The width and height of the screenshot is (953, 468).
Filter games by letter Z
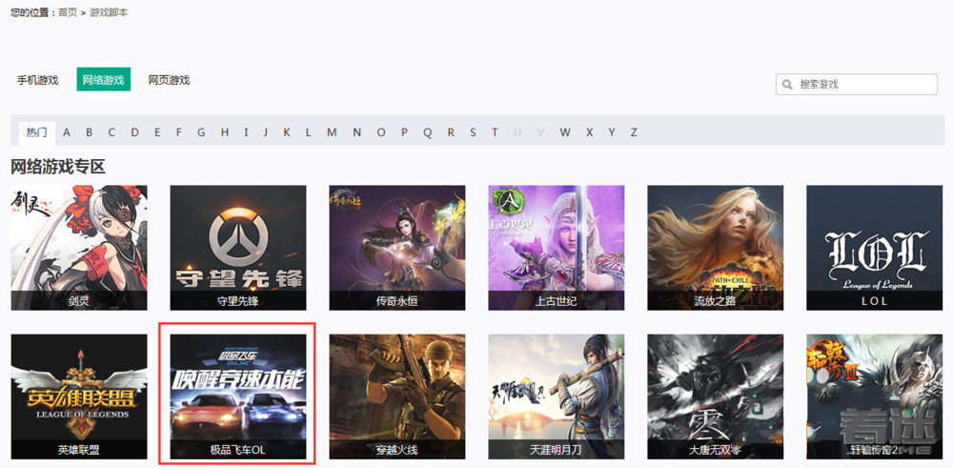coord(634,132)
